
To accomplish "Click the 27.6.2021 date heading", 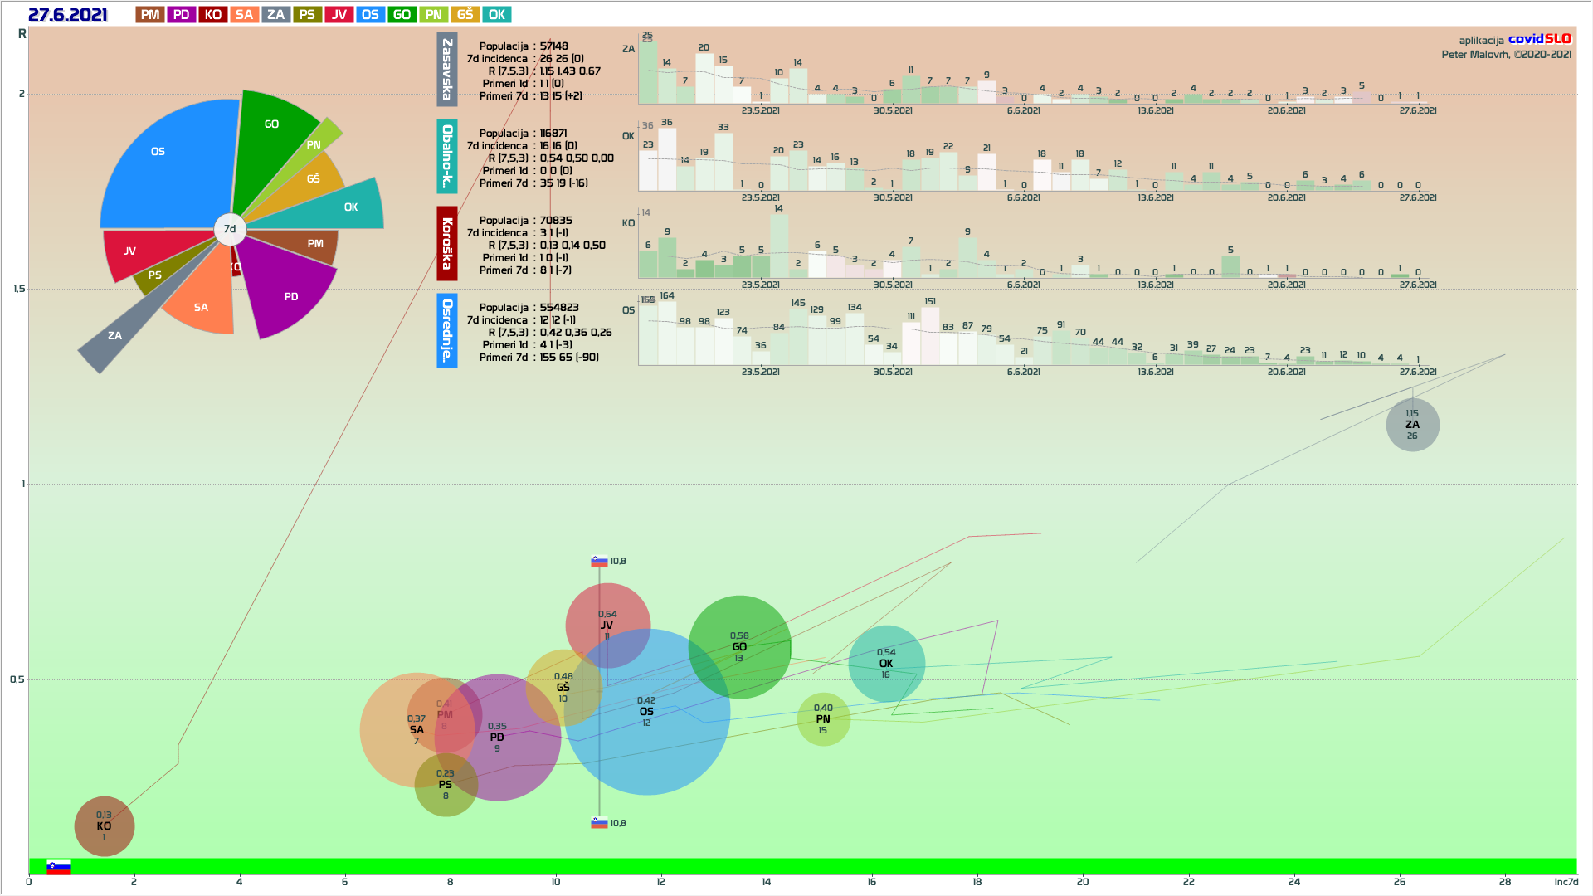I will 68,15.
